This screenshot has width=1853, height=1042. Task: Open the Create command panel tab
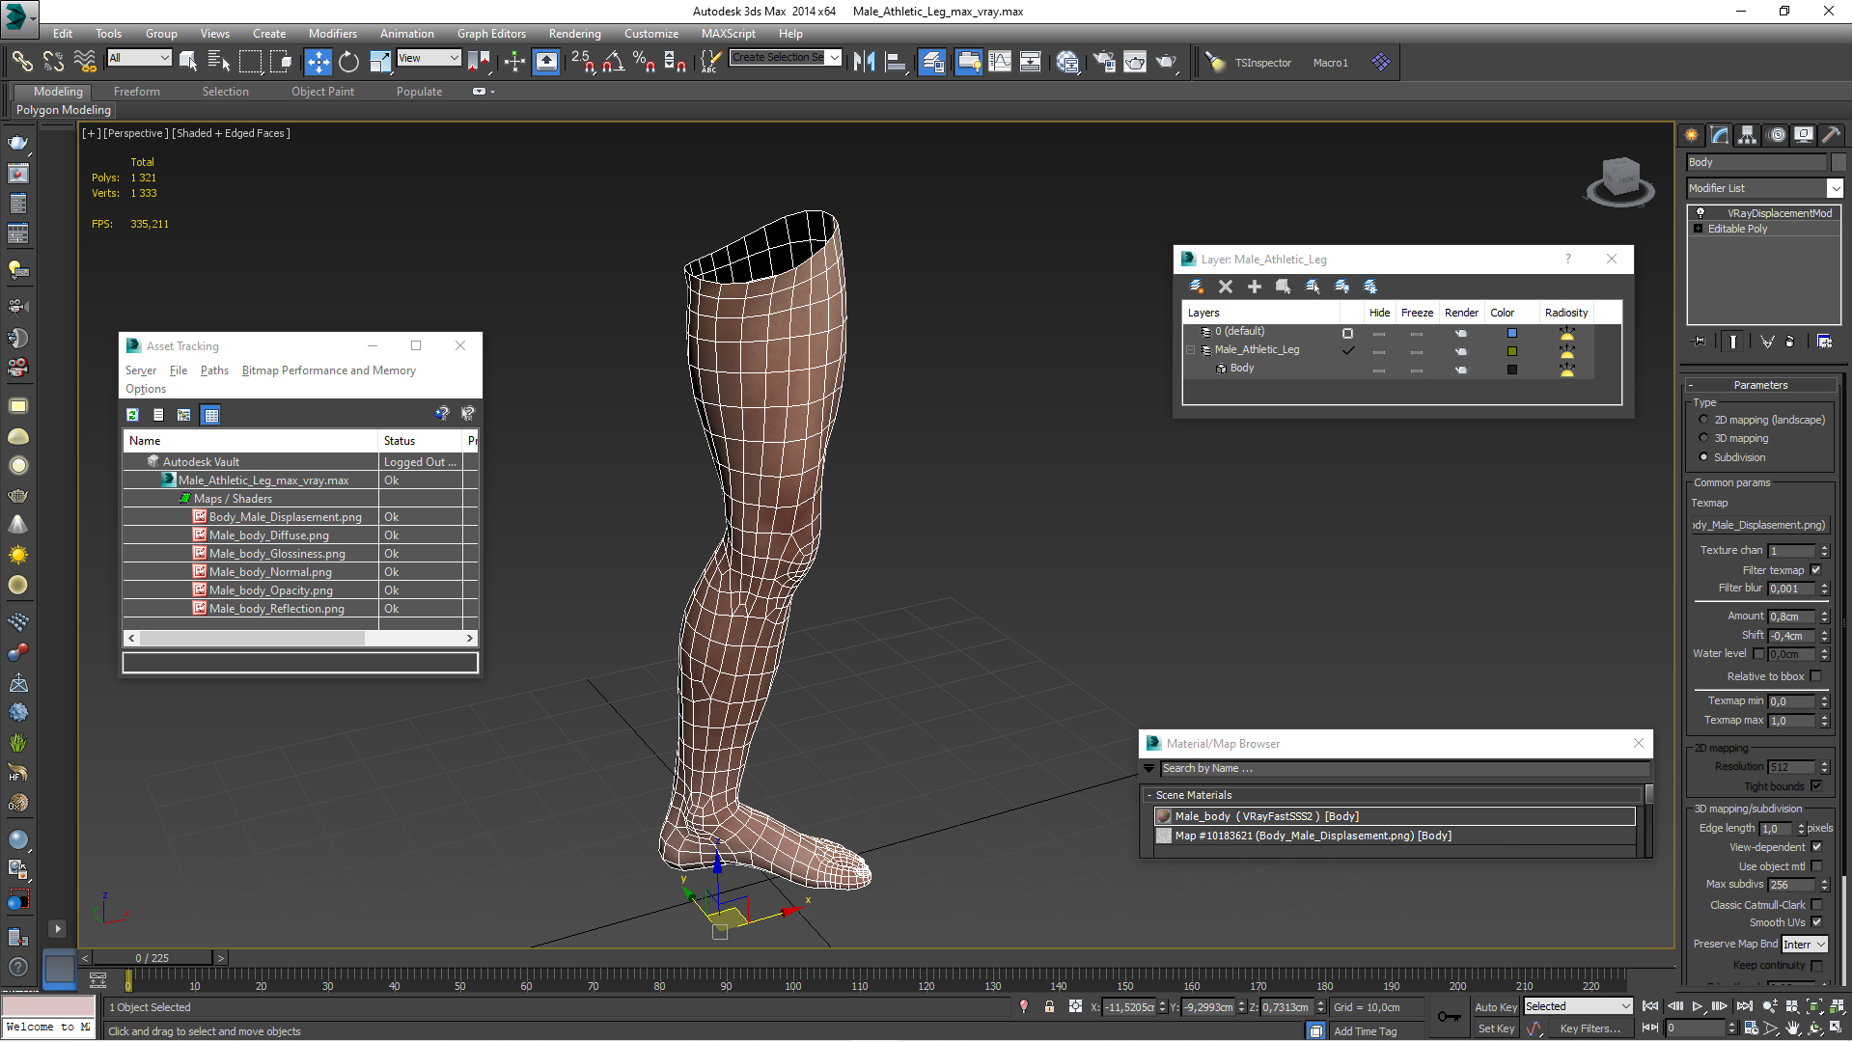pyautogui.click(x=1691, y=135)
